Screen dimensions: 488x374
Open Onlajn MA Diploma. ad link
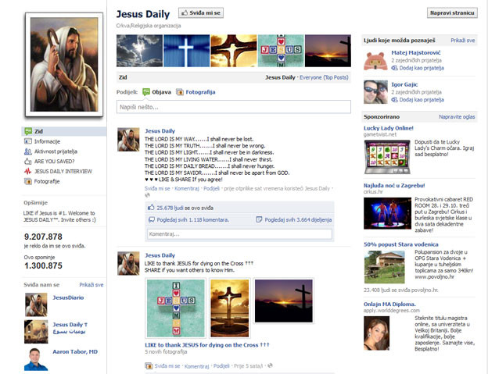(x=389, y=304)
